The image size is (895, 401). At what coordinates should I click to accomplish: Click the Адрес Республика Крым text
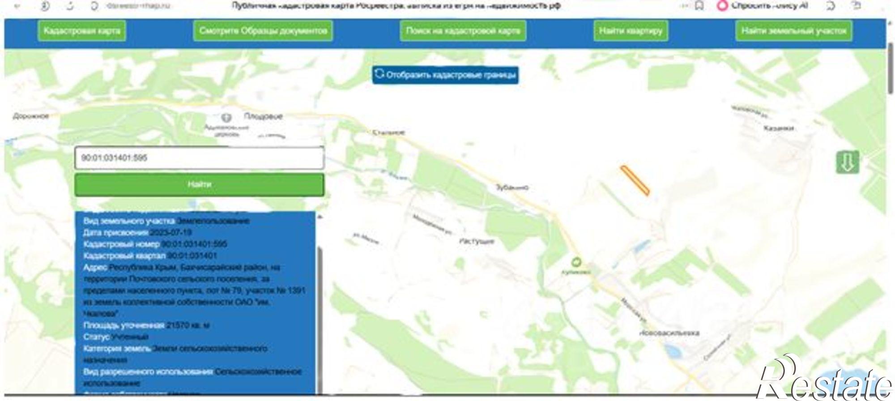pos(195,290)
